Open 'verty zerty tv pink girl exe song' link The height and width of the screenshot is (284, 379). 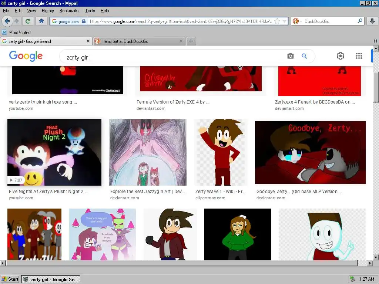click(43, 102)
